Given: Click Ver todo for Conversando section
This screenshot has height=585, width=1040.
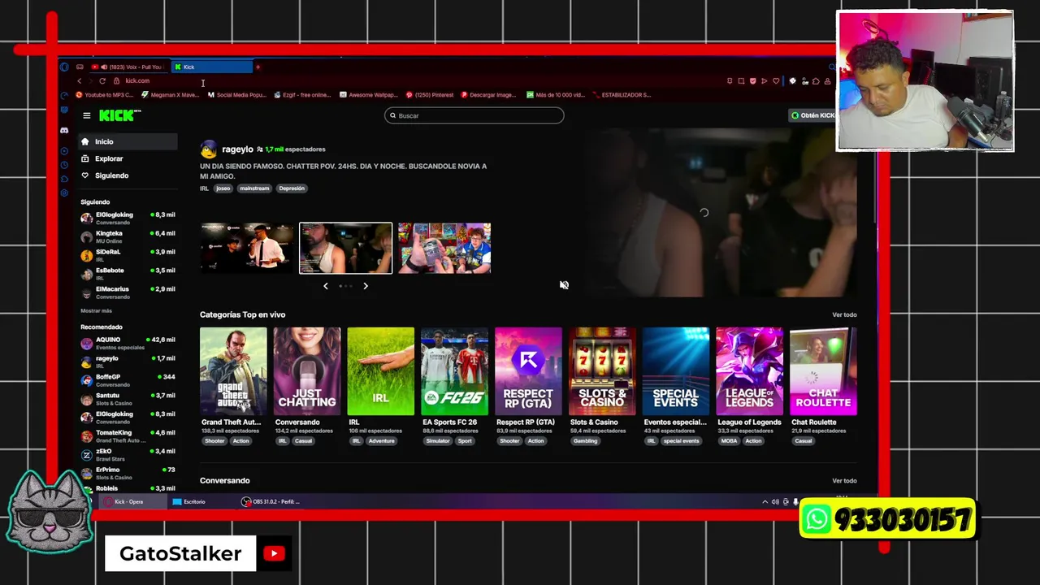Looking at the screenshot, I should tap(844, 481).
